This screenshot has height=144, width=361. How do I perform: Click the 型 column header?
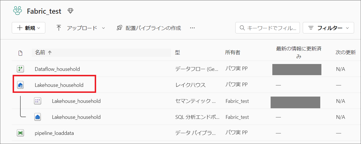tap(177, 53)
